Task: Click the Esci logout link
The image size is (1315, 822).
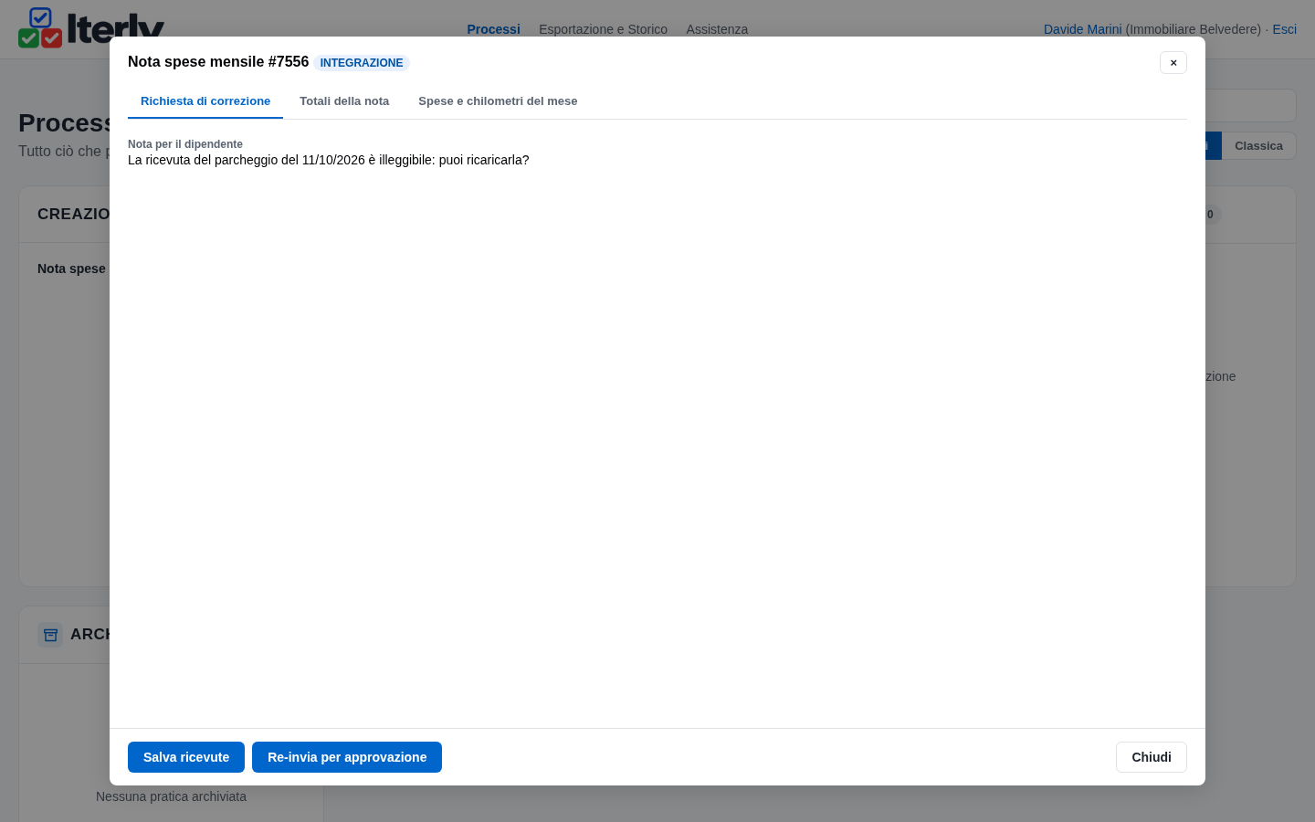Action: pyautogui.click(x=1284, y=29)
